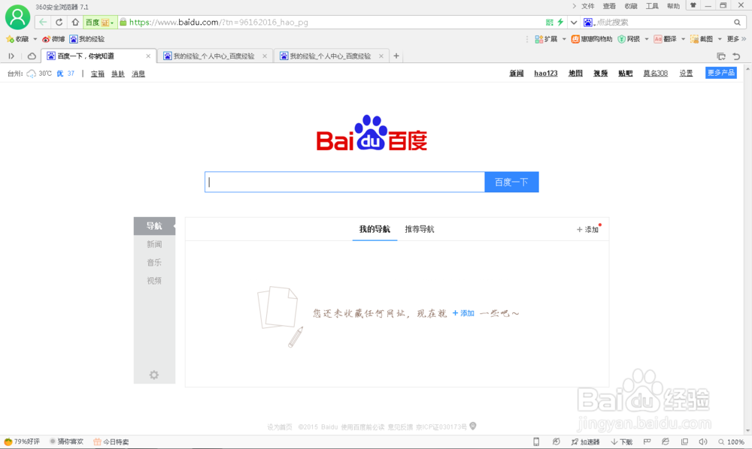Open the 微博 bookmark
752x449 pixels.
[53, 39]
